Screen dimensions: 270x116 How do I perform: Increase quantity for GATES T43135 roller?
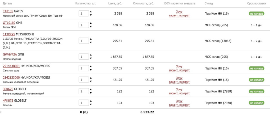coord(91,12)
